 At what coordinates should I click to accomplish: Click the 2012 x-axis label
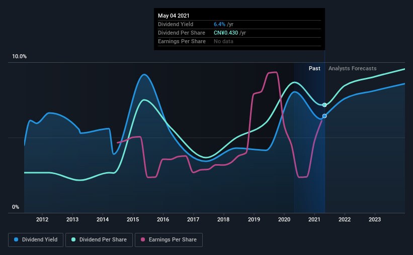tap(42, 219)
